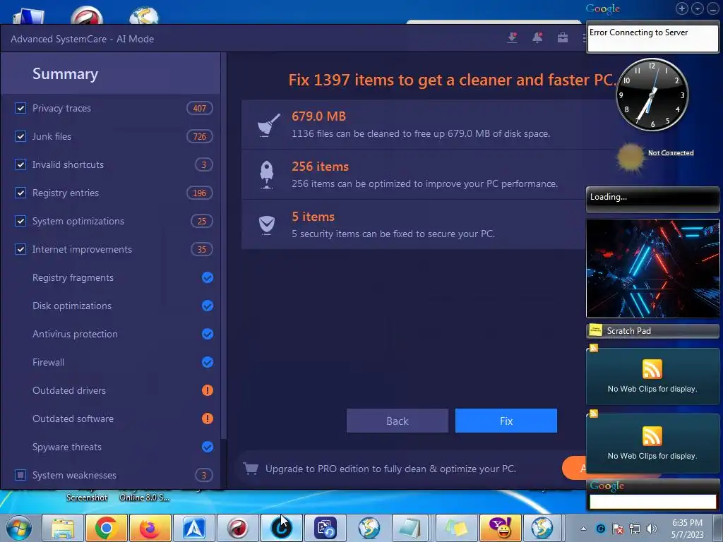723x542 pixels.
Task: Click the 256 items optimization heading
Action: tap(320, 167)
